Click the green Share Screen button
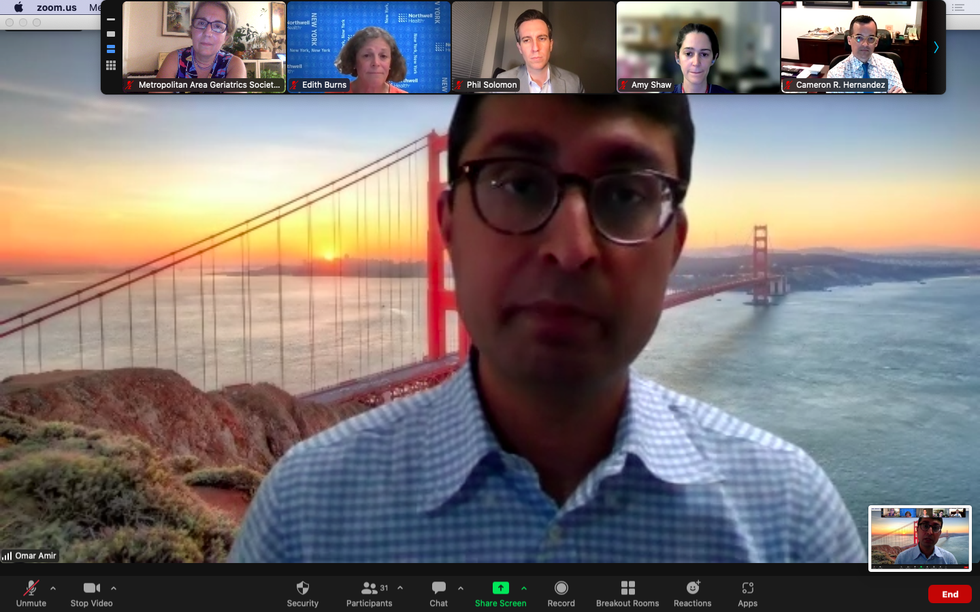The width and height of the screenshot is (980, 612). point(501,594)
